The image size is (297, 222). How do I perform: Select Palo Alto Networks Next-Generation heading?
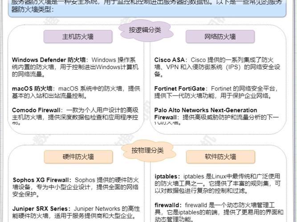[206, 110]
